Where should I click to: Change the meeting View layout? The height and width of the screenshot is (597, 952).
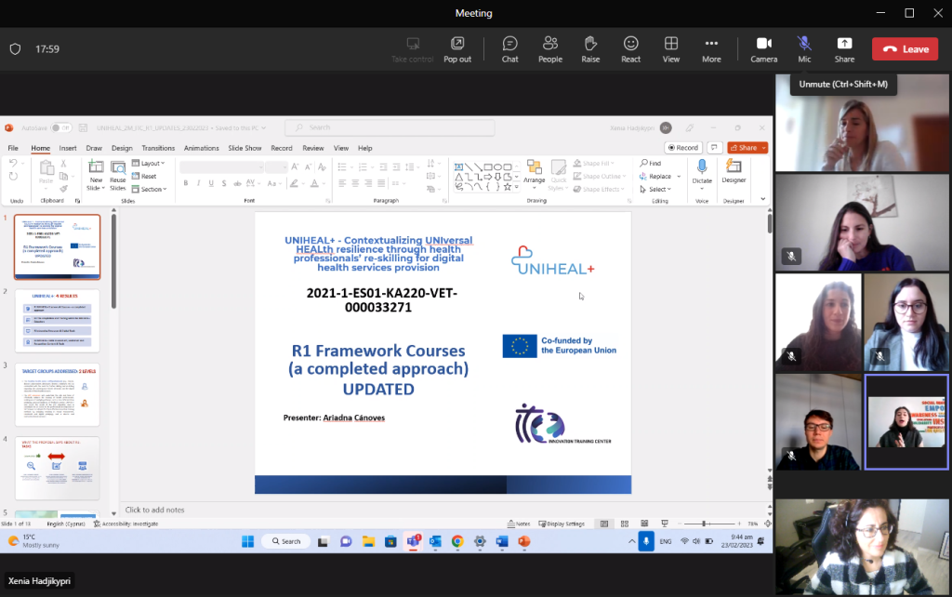coord(670,49)
